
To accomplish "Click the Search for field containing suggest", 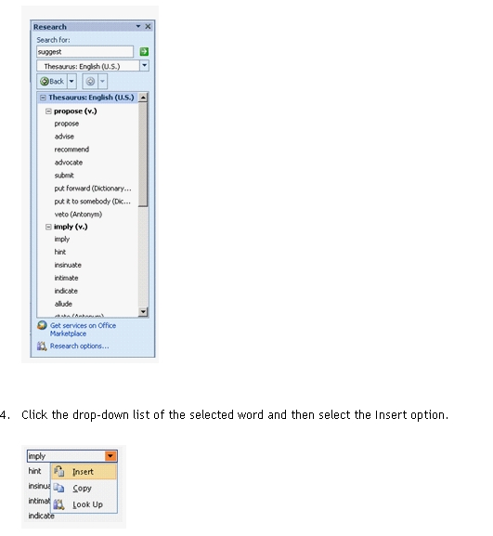I will tap(84, 52).
